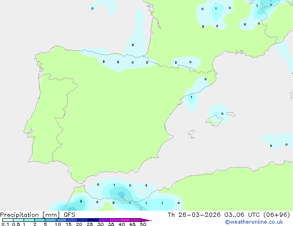Click the '(06+96)' forecast offset text
This screenshot has height=226, width=293.
(x=276, y=215)
